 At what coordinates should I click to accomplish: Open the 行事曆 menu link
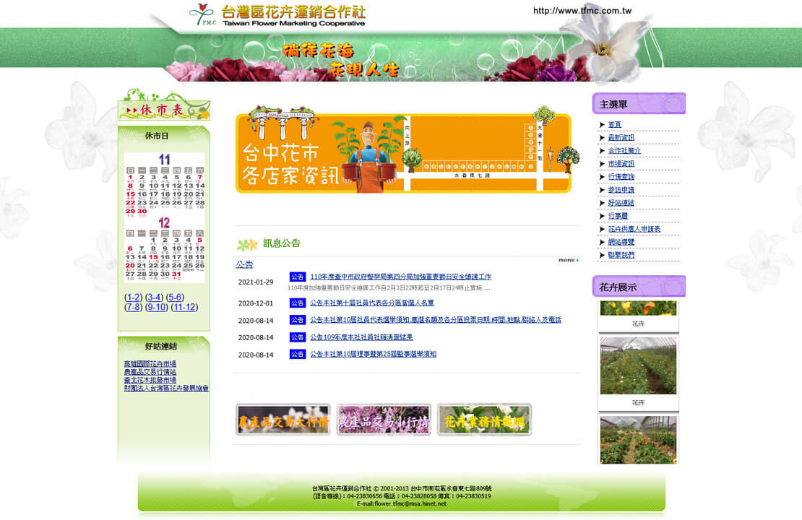617,216
